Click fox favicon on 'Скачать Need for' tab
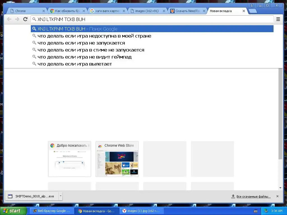The width and height of the screenshot is (287, 215). 172,11
